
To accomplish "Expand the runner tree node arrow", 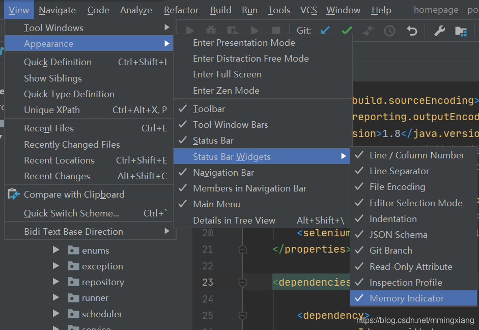I will click(56, 297).
